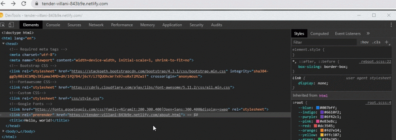Activate the inspect element picker icon
This screenshot has width=396, height=140.
pos(3,25)
